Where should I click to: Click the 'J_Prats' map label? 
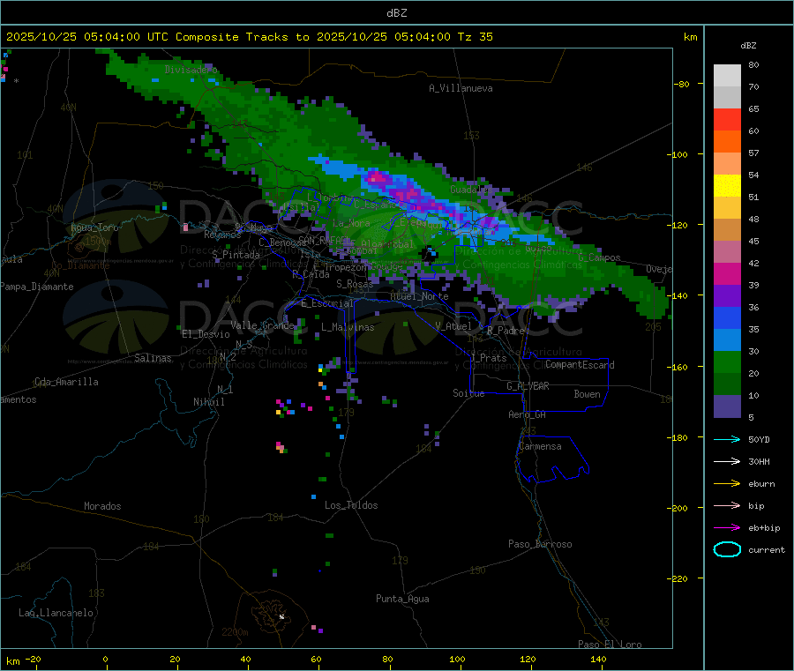(488, 358)
